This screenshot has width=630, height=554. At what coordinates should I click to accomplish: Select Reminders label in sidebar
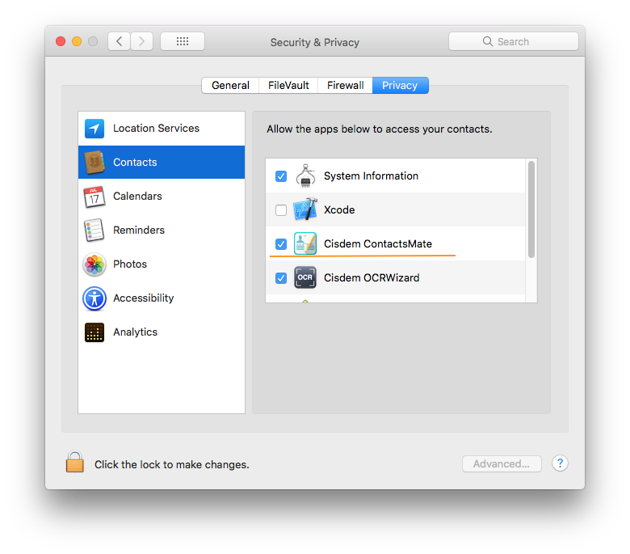(x=139, y=230)
